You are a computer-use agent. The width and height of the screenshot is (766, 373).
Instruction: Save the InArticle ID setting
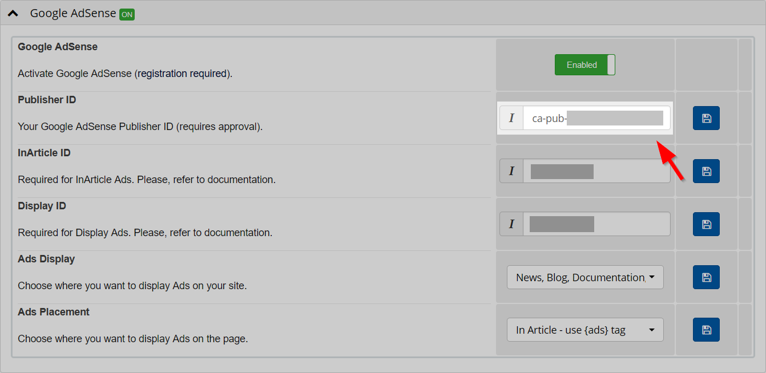click(x=706, y=171)
